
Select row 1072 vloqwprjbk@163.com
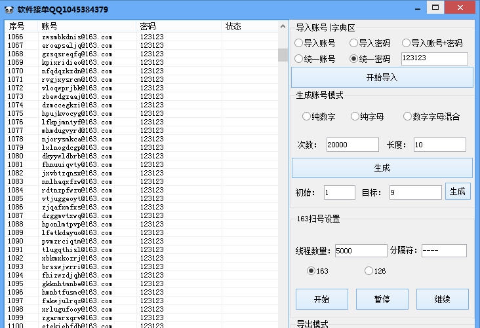[x=142, y=88]
